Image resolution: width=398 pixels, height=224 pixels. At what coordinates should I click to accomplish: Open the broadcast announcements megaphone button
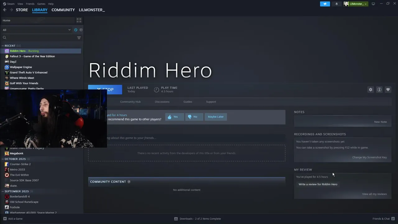(x=325, y=4)
